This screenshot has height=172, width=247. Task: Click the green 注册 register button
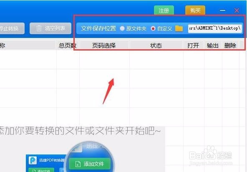pos(164,10)
